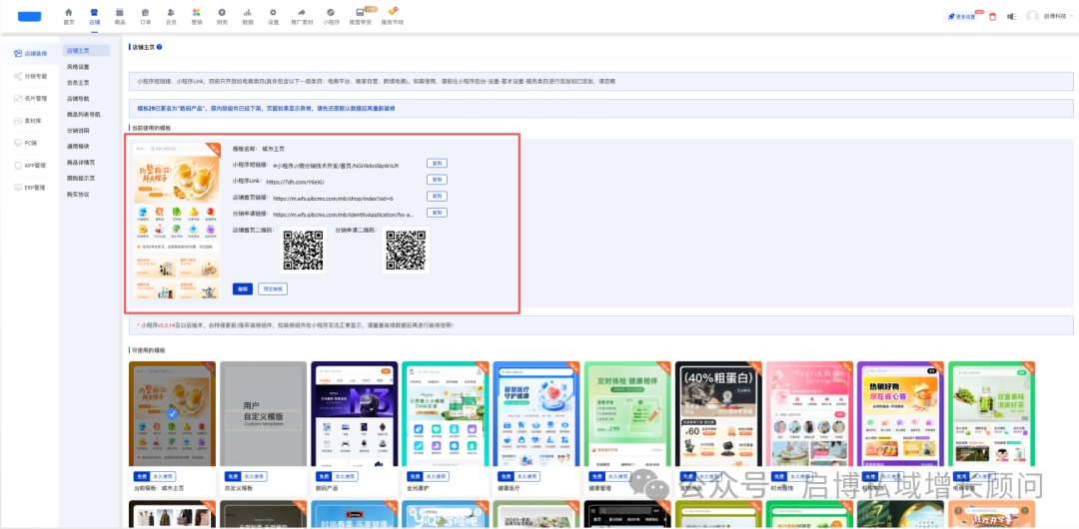Screen dimensions: 1079x529
Task: Copy the 店铺首页链接 with its 复制 button
Action: [437, 196]
